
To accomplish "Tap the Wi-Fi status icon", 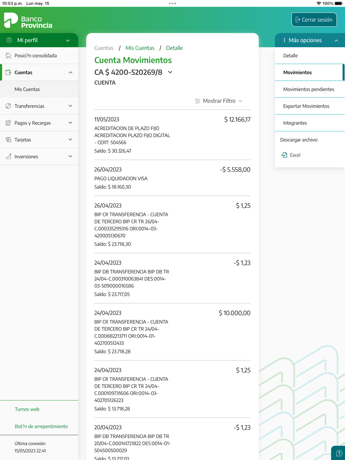I will [x=318, y=3].
